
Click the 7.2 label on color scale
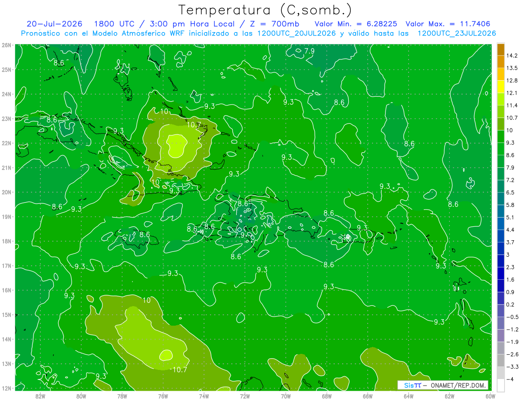511,180
